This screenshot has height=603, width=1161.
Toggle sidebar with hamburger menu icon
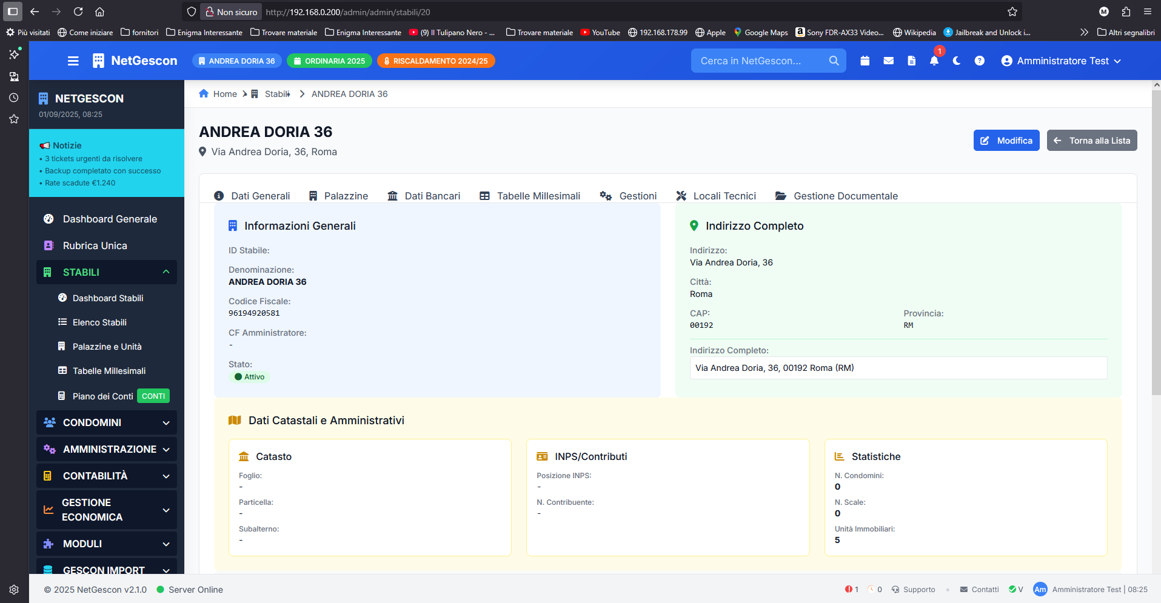pyautogui.click(x=73, y=61)
